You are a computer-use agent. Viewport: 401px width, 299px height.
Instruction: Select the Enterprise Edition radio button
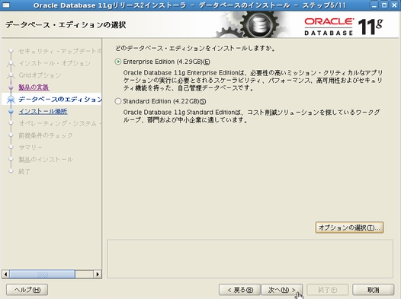pos(118,62)
